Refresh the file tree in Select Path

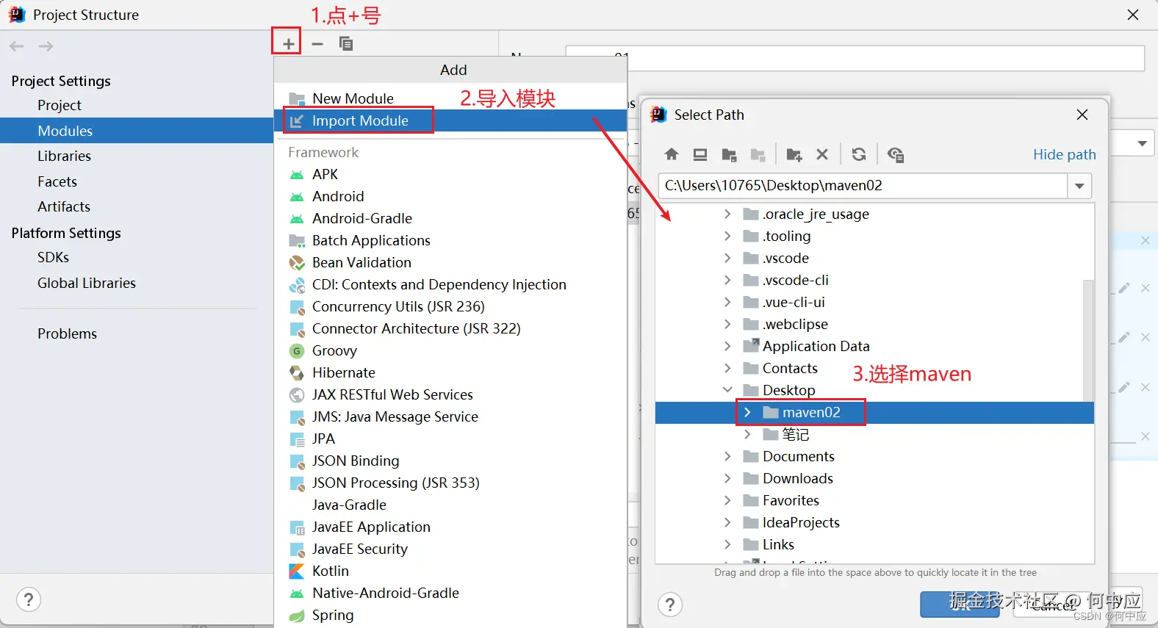click(x=858, y=154)
